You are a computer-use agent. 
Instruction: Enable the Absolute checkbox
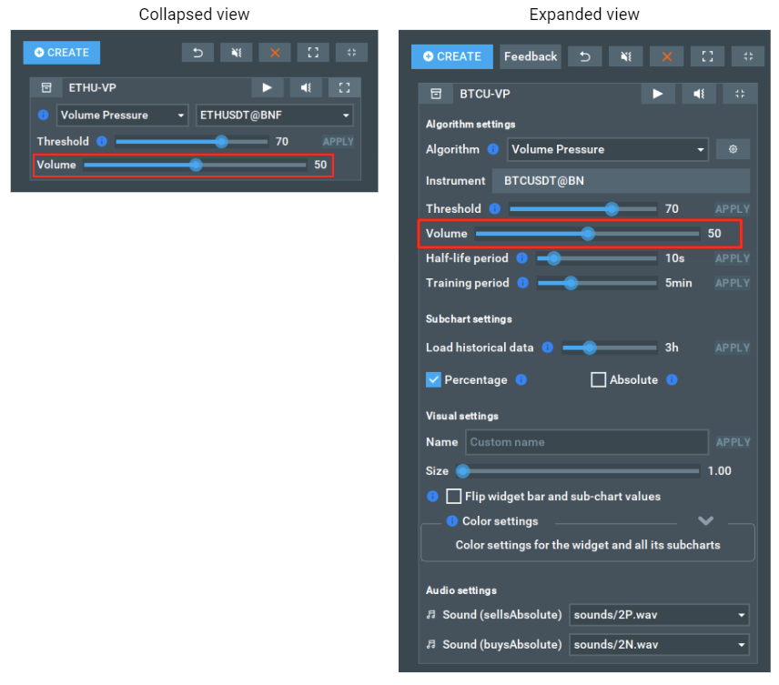[x=598, y=380]
